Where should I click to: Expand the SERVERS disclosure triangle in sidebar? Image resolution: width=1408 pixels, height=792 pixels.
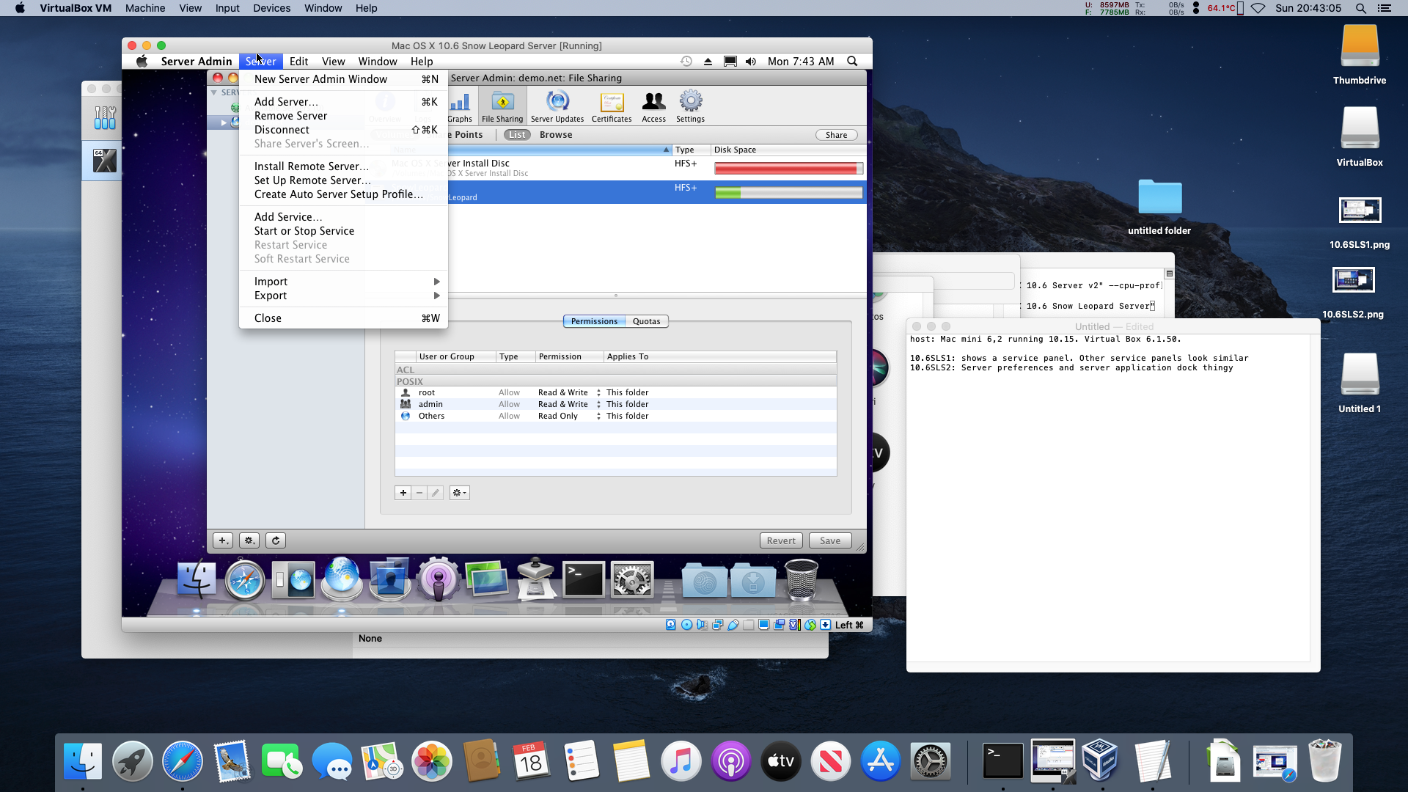tap(214, 92)
